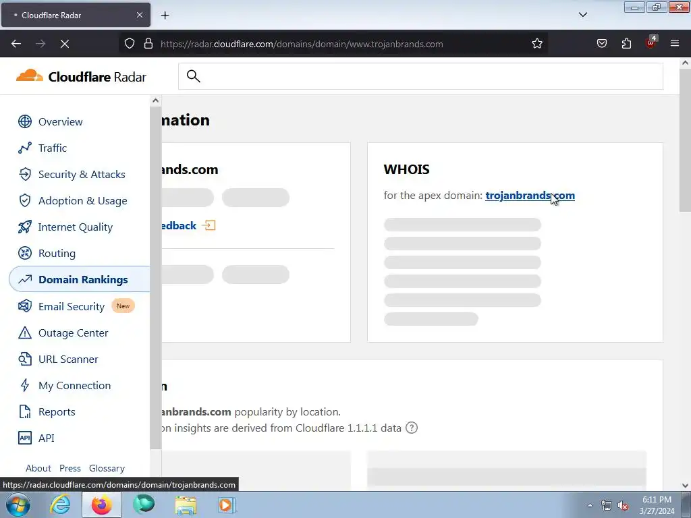Viewport: 691px width, 518px height.
Task: Launch Internet Explorer from taskbar
Action: point(60,505)
